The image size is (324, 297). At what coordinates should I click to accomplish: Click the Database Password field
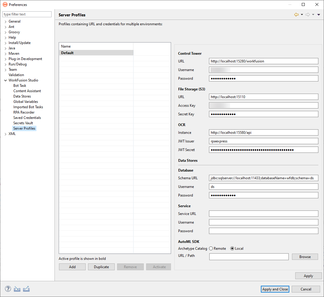(264, 195)
